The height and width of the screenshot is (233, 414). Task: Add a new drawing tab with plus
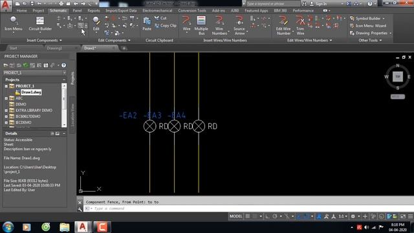(x=124, y=49)
